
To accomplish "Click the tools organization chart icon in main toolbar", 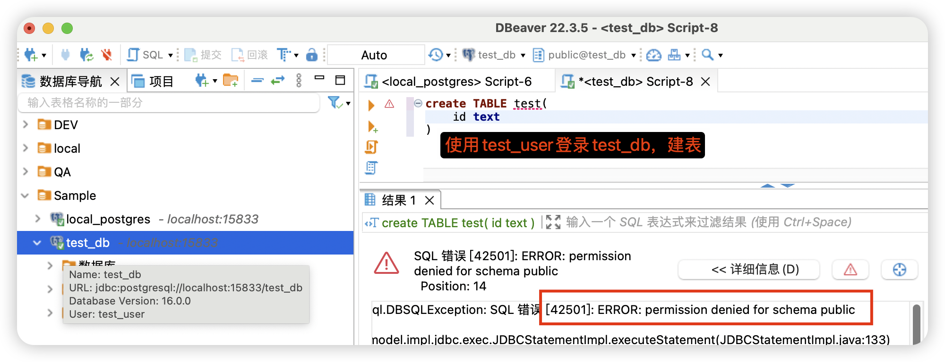I will pyautogui.click(x=674, y=55).
